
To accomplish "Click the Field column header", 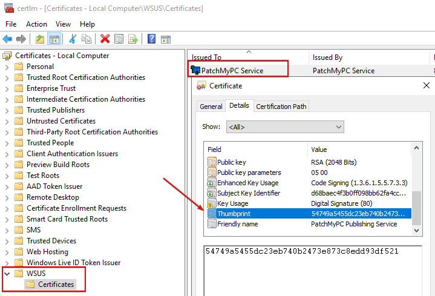I will point(256,150).
